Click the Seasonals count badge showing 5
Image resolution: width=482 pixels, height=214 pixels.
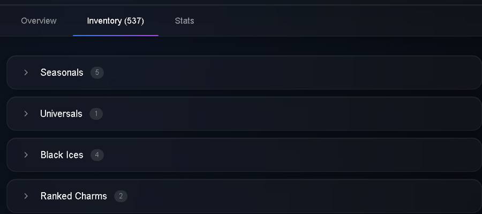(97, 73)
